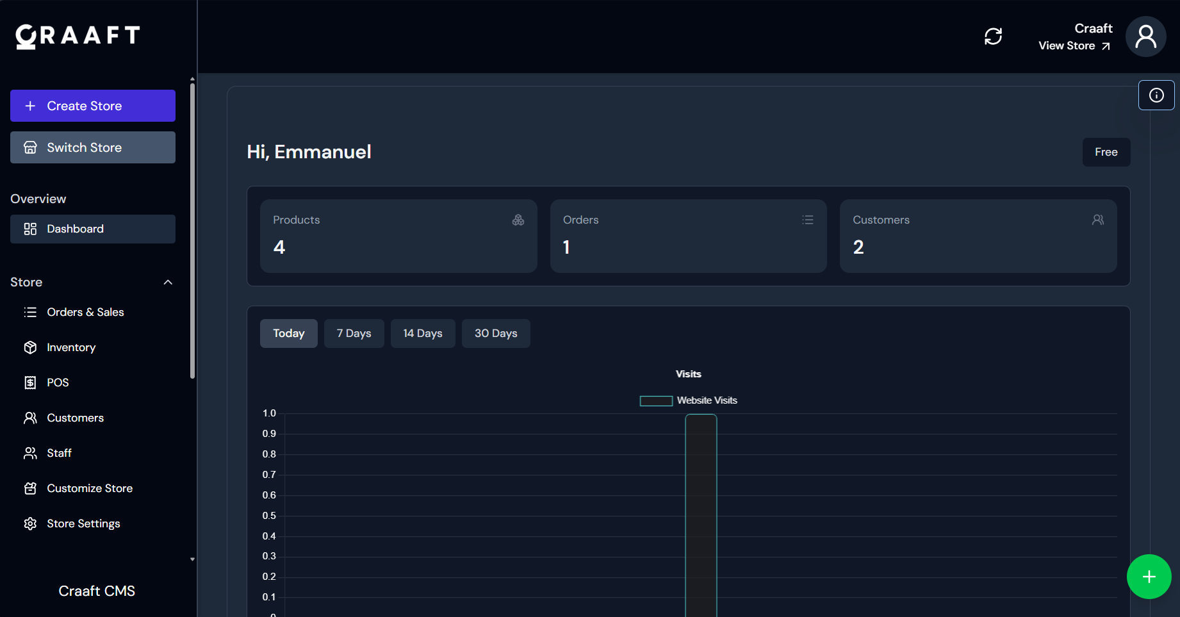
Task: Click the Orders & Sales list icon
Action: 30,312
